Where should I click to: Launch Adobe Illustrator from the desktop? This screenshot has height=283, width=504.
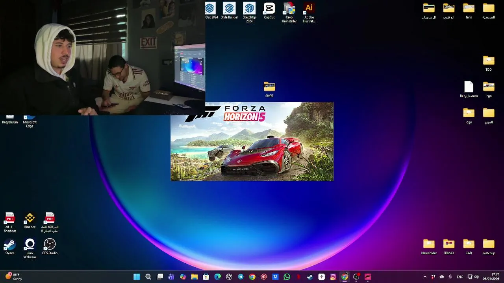click(309, 12)
